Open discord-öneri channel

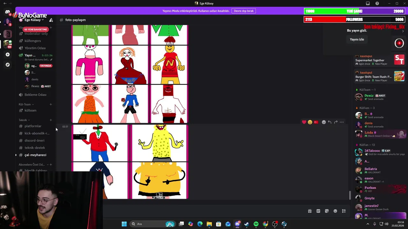(x=35, y=140)
